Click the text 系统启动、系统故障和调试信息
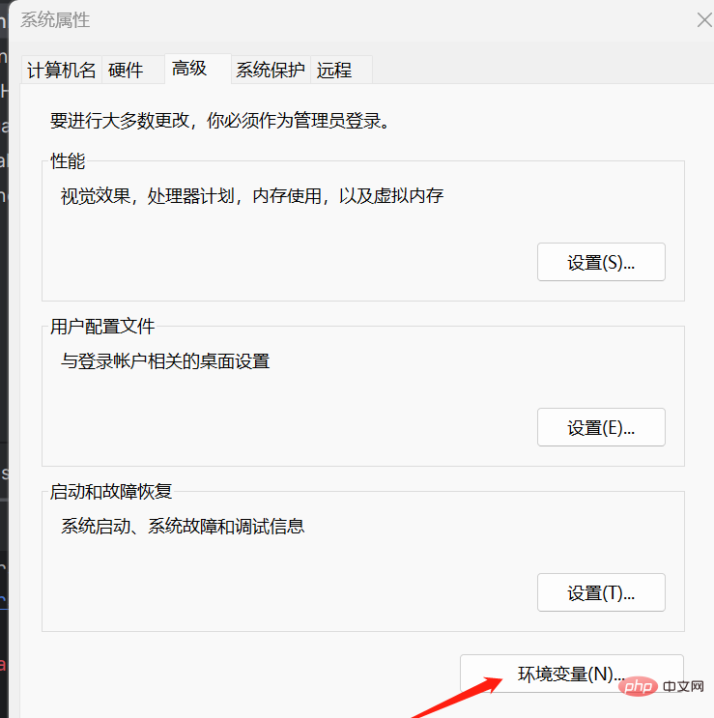This screenshot has height=718, width=714. (183, 527)
